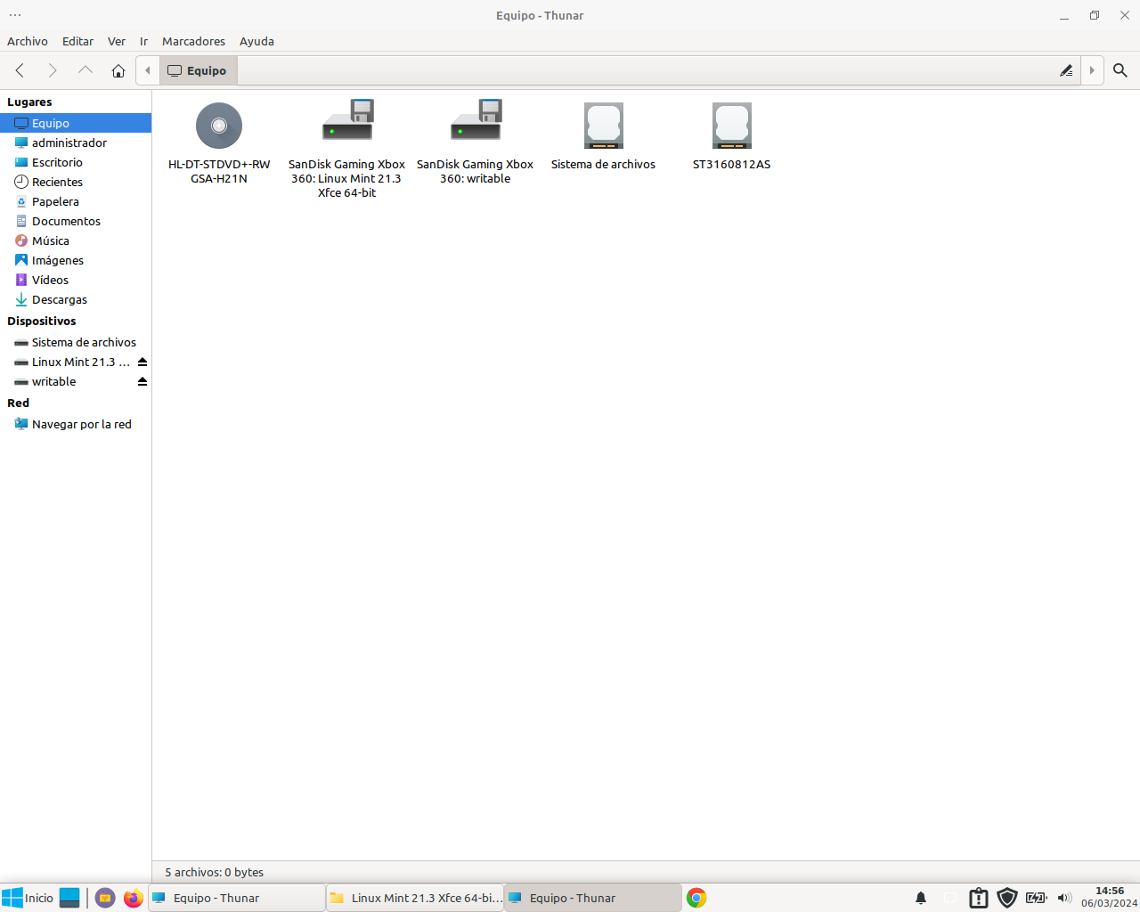Screen dimensions: 1140x912
Task: Eject the Linux Mint 21.3 device
Action: pos(142,362)
